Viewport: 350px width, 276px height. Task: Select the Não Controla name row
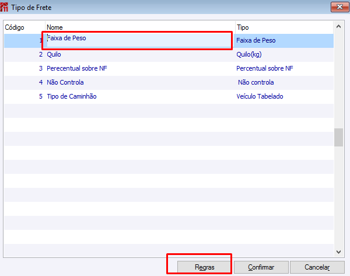pos(140,82)
